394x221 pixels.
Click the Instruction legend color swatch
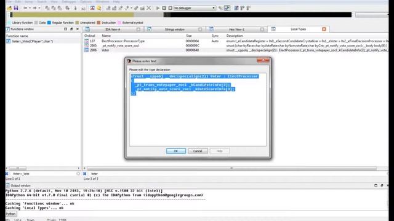[98, 23]
